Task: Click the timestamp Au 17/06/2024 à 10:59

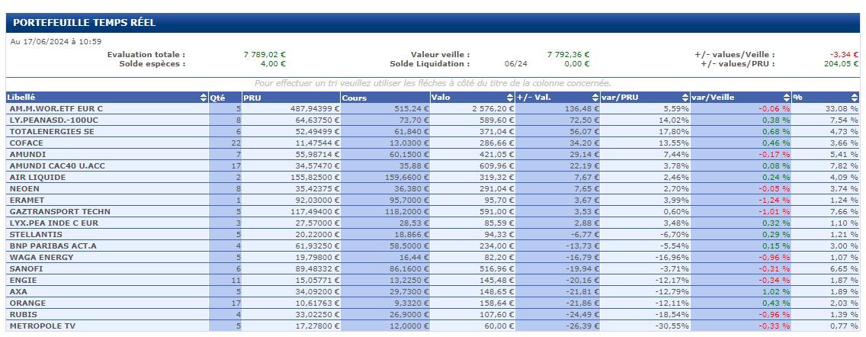Action: tap(56, 41)
